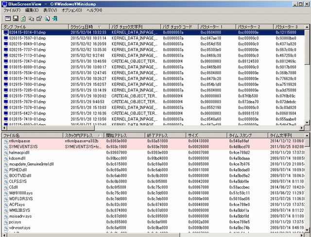Screen dimensions: 311x237
Task: Open the ヘルプ(H) menu
Action: [x=94, y=10]
